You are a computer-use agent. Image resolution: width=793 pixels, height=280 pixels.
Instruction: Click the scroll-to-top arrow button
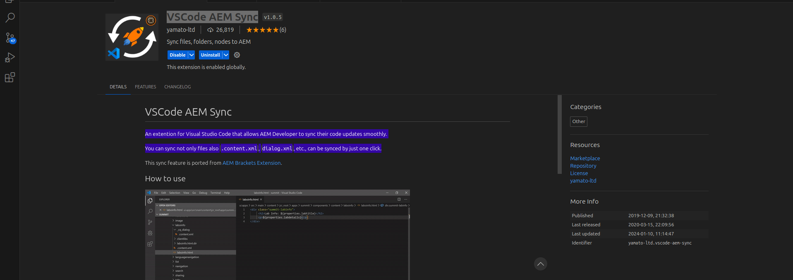[540, 264]
